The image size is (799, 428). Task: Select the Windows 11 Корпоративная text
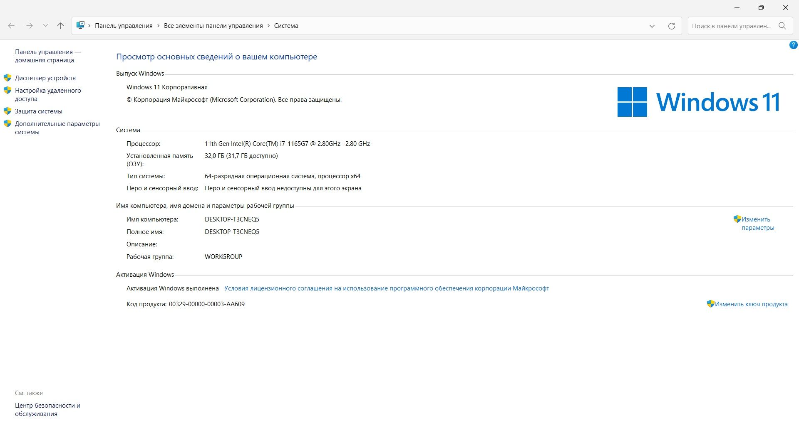167,87
